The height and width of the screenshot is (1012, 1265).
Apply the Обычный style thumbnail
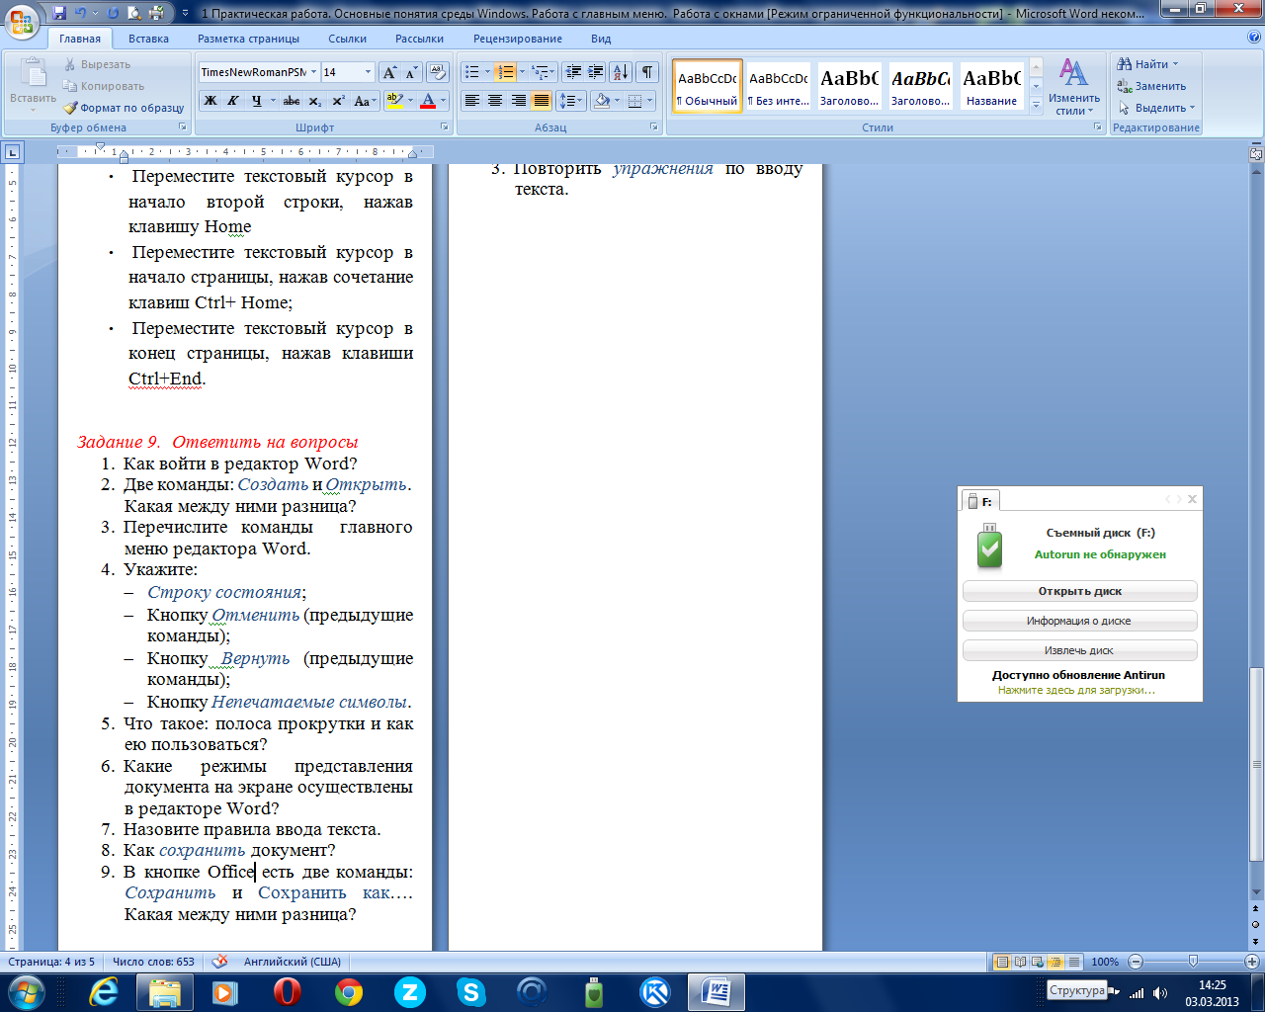click(x=708, y=86)
